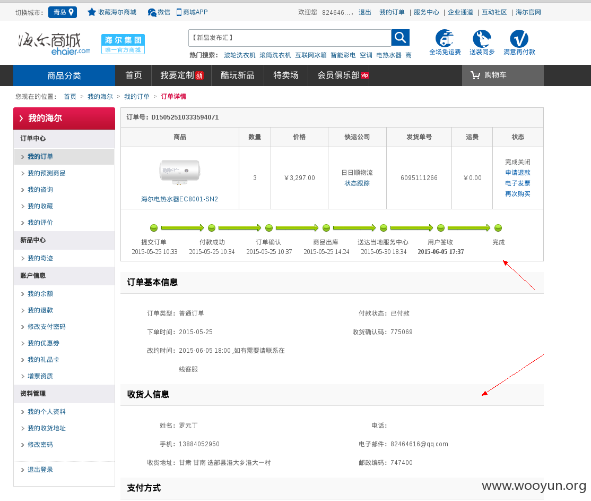This screenshot has height=501, width=591.
Task: Click 电子发票 invoice link
Action: [517, 183]
